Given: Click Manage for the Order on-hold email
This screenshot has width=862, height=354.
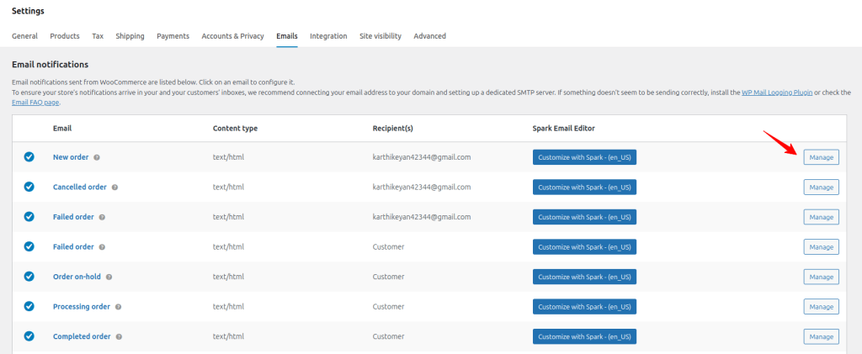Looking at the screenshot, I should 822,277.
